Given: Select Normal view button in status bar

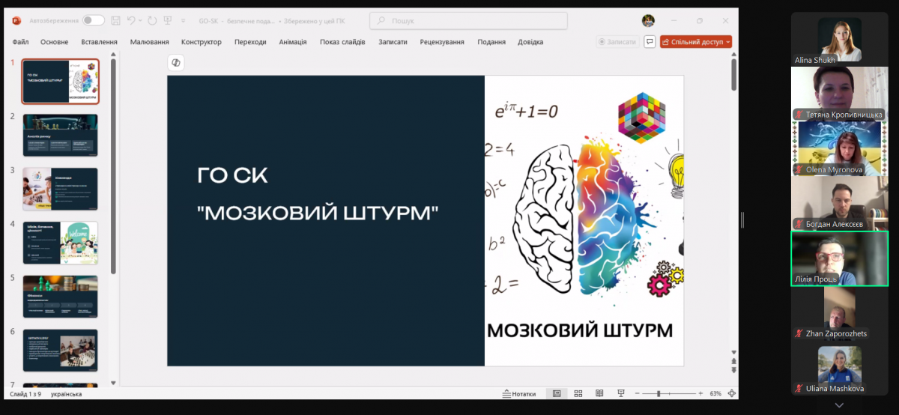Looking at the screenshot, I should (557, 393).
